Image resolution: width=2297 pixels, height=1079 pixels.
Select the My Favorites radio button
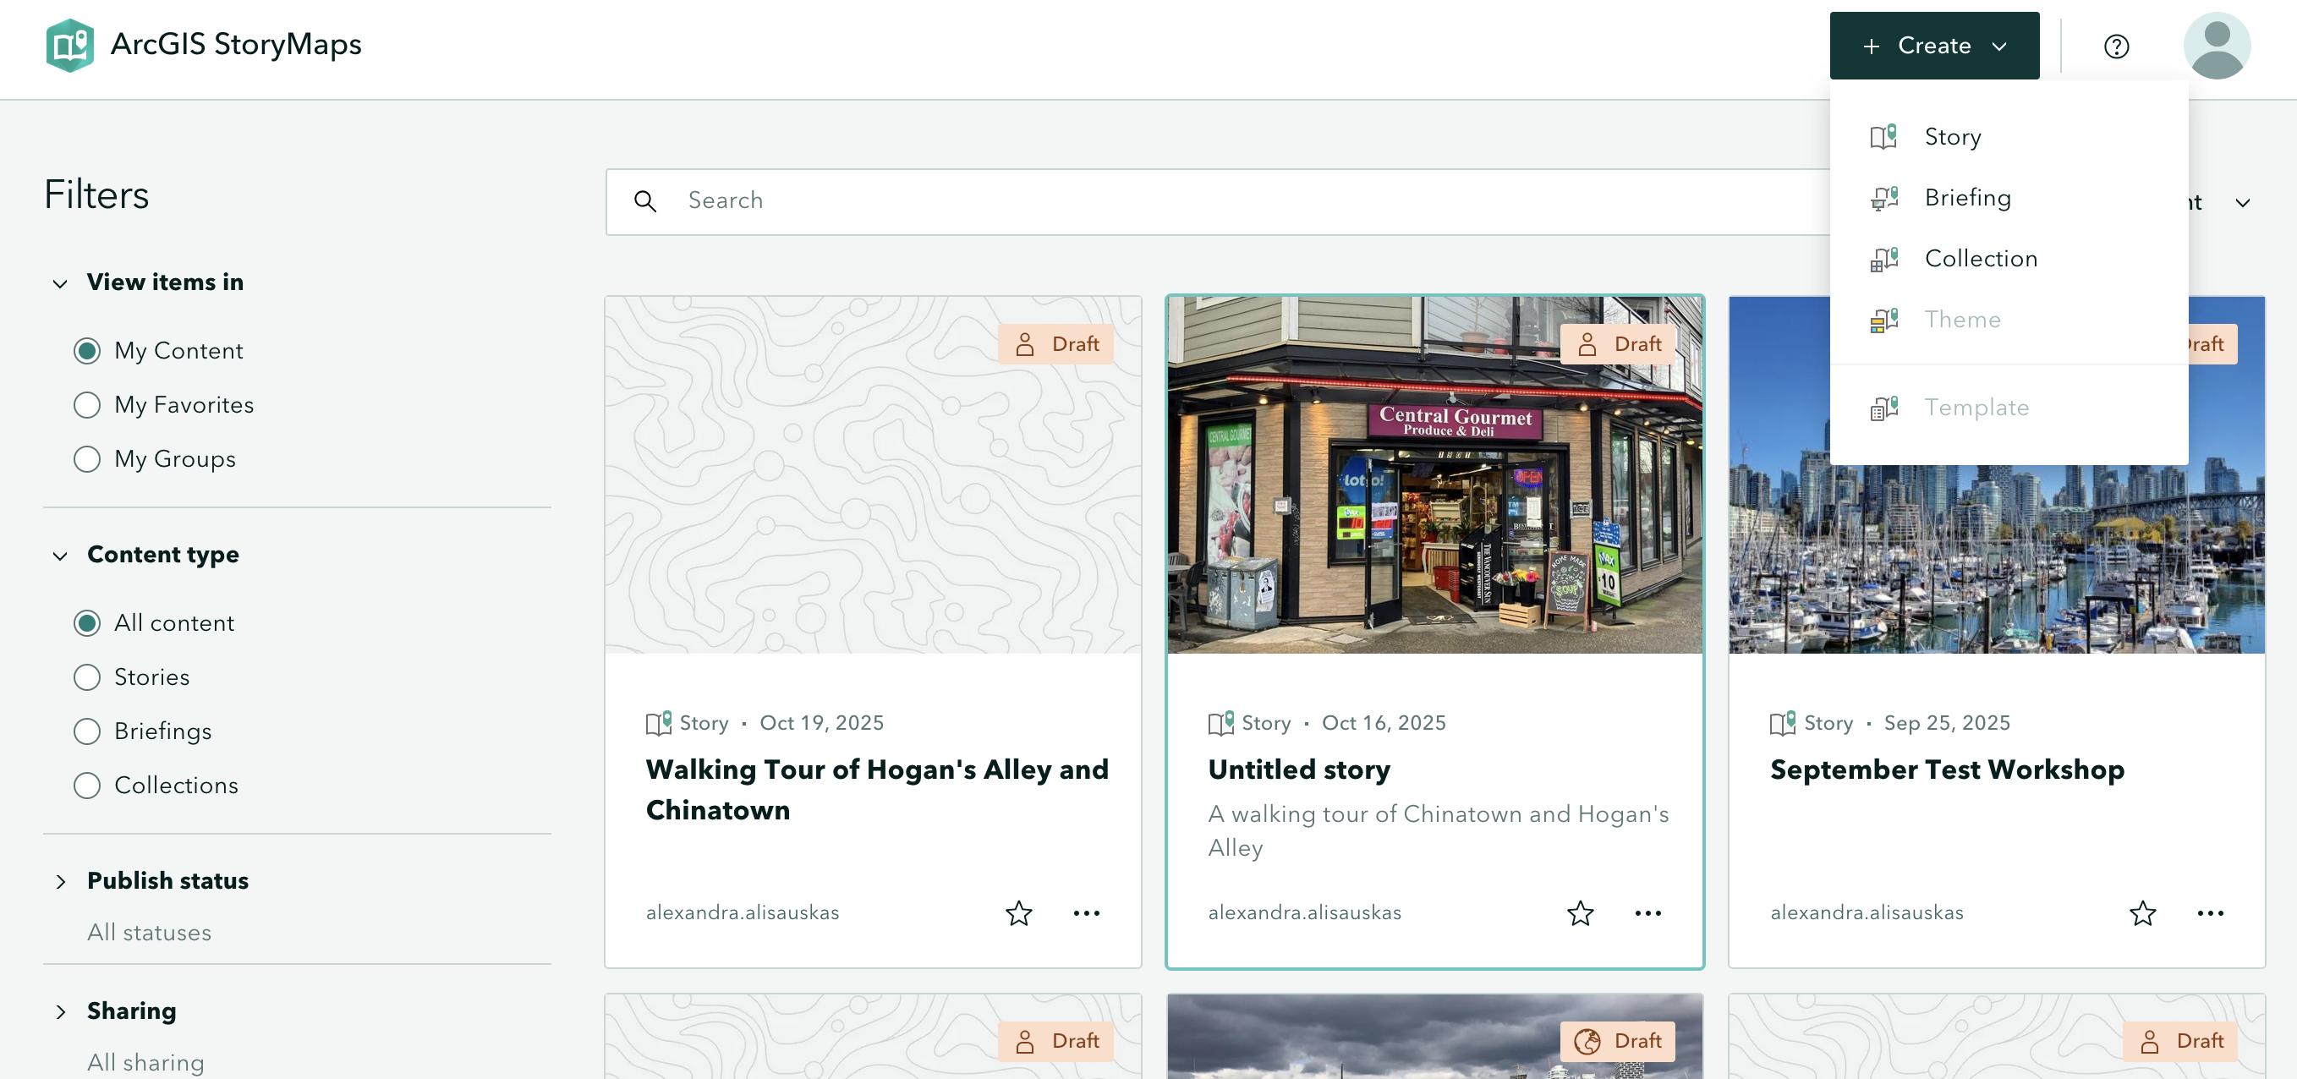pyautogui.click(x=86, y=405)
